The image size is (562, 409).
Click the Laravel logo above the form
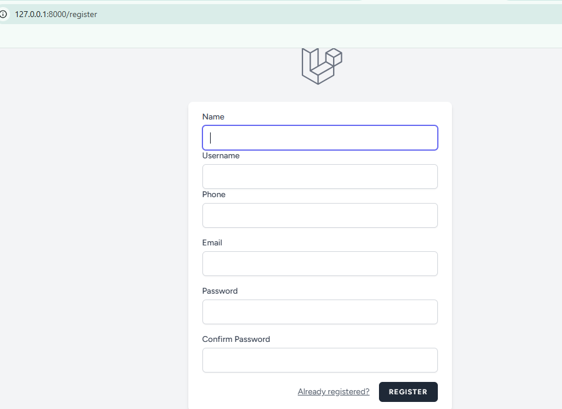pos(321,66)
